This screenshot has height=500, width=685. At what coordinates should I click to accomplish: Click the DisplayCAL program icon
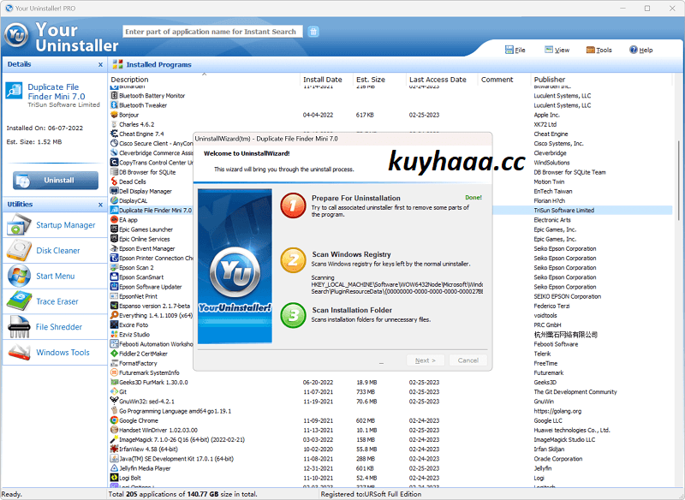click(x=114, y=200)
